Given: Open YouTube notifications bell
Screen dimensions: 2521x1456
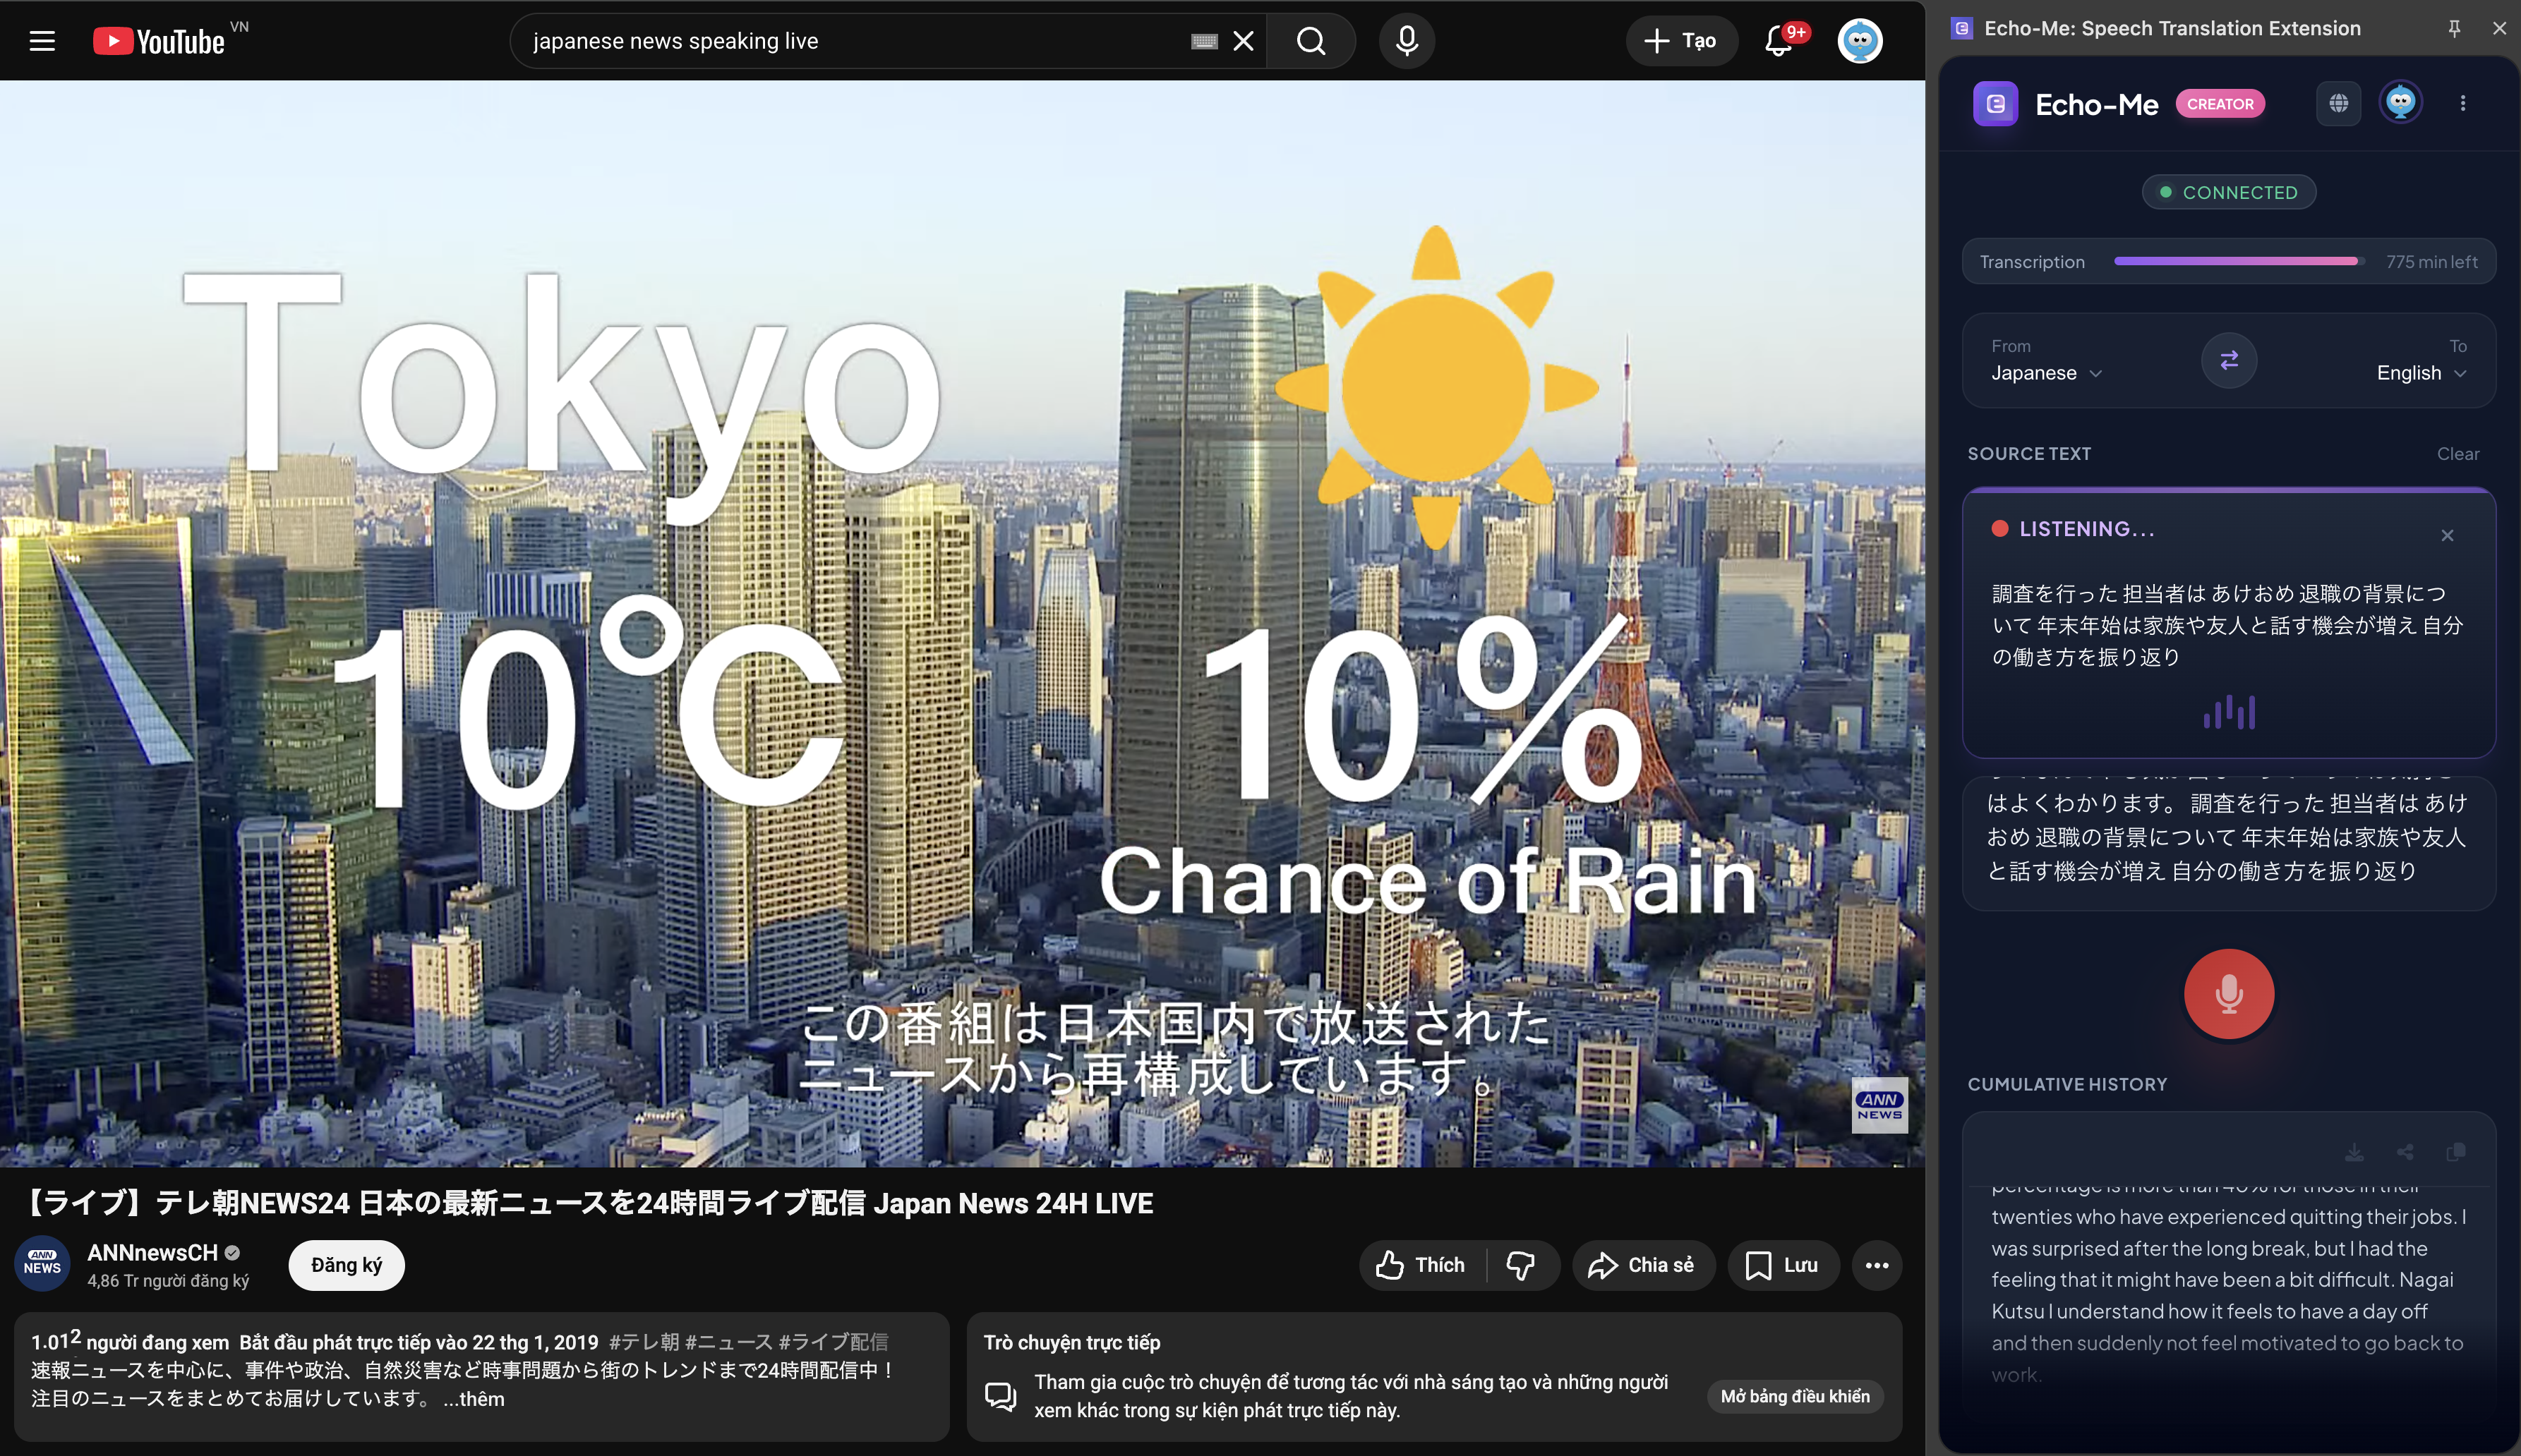Looking at the screenshot, I should pos(1778,41).
